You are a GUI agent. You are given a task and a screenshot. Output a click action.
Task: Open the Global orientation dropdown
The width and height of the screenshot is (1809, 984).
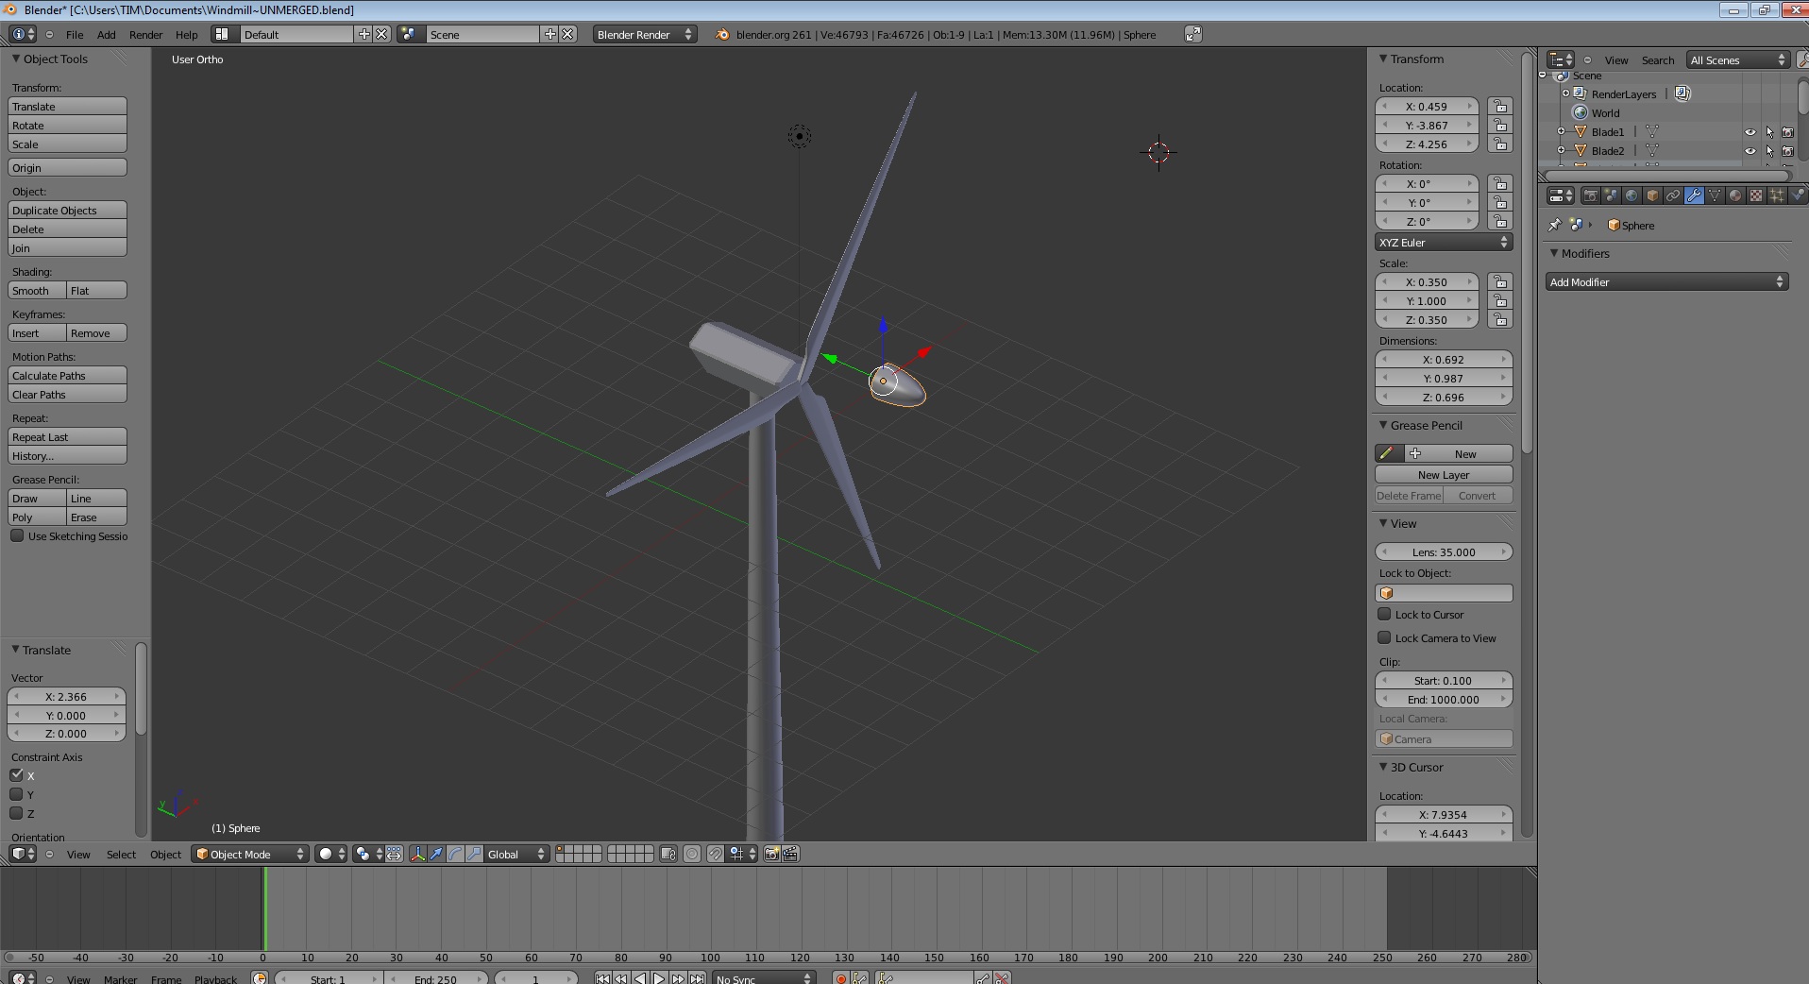[x=516, y=854]
